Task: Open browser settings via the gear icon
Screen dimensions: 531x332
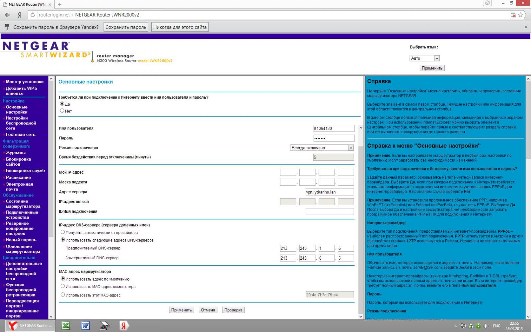Action: click(487, 3)
